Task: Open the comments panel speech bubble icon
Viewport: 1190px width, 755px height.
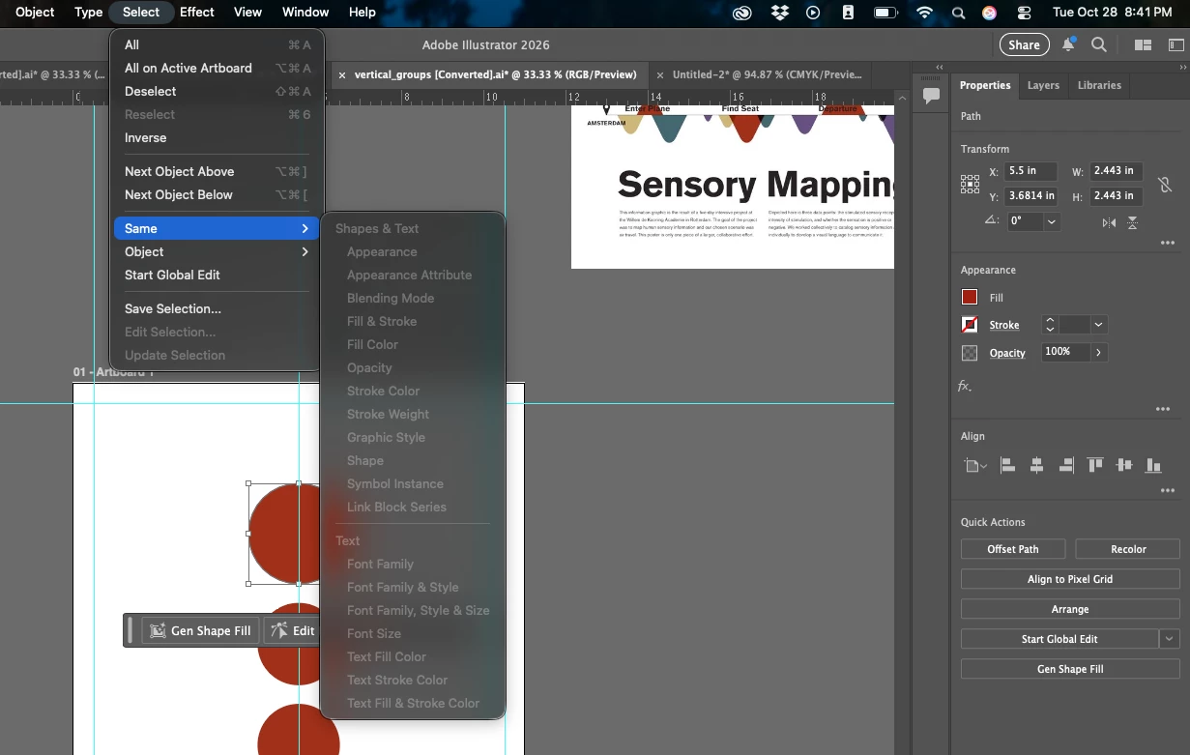Action: click(931, 96)
